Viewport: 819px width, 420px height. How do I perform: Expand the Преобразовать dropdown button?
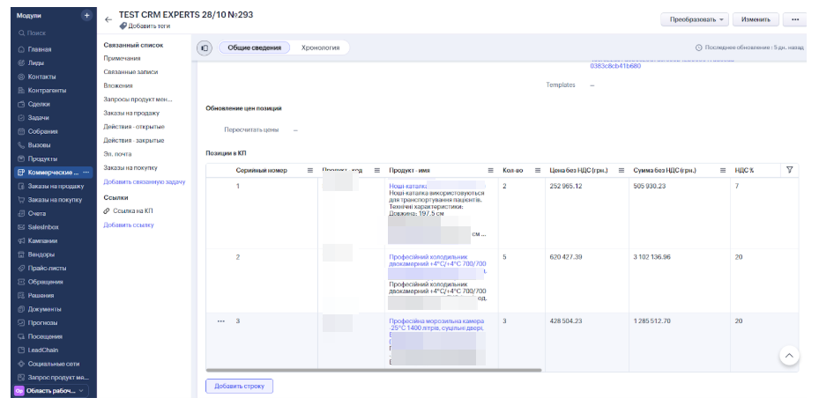[x=694, y=19]
